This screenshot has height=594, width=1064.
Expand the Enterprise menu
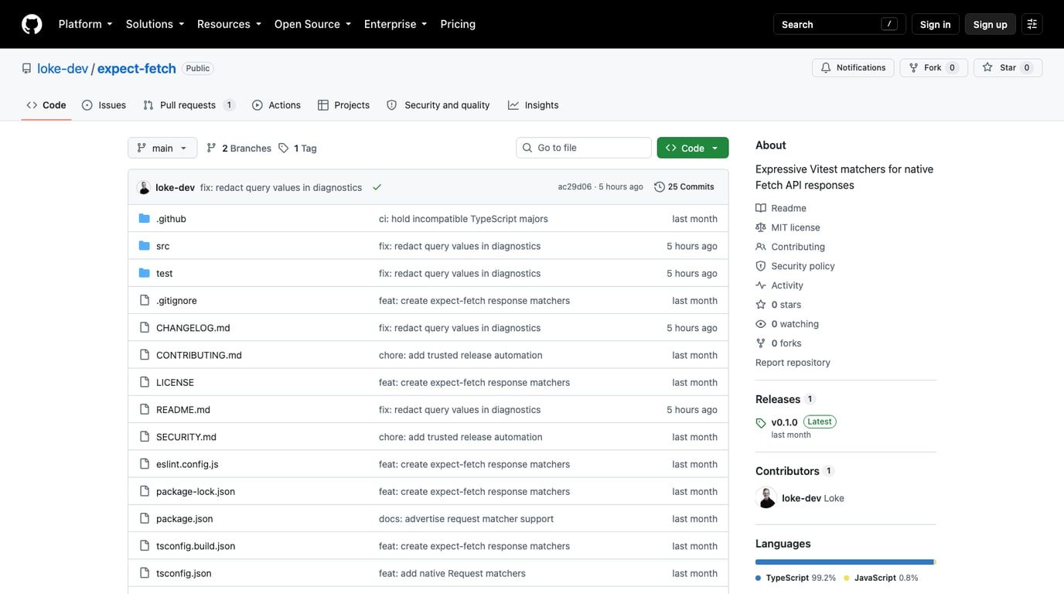coord(396,24)
